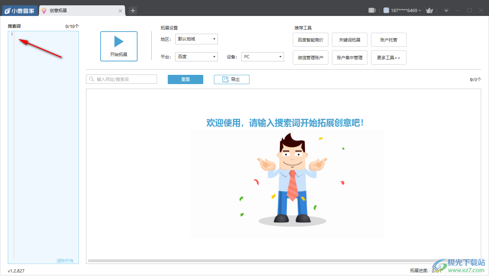Click the 0/0个 result counter
Image resolution: width=489 pixels, height=276 pixels.
pyautogui.click(x=475, y=79)
